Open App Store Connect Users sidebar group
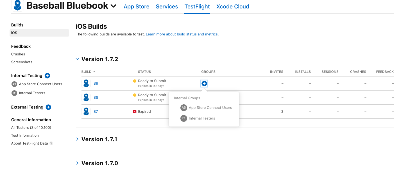 (x=40, y=84)
